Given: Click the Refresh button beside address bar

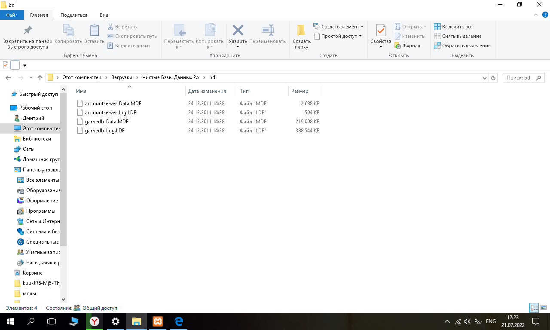Looking at the screenshot, I should [x=493, y=78].
